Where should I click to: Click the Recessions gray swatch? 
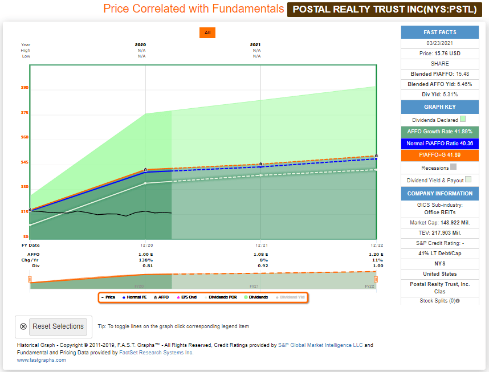pyautogui.click(x=454, y=167)
